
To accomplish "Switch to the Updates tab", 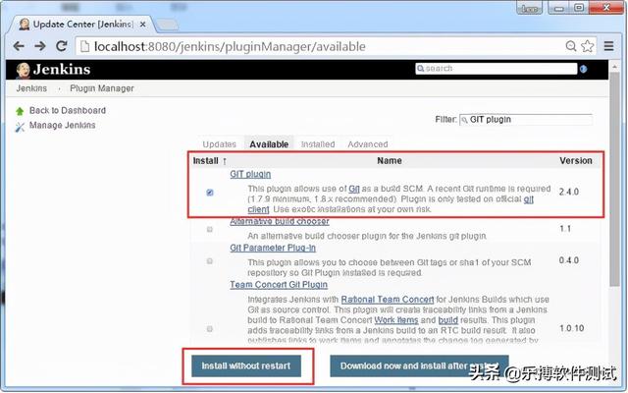I will 219,144.
